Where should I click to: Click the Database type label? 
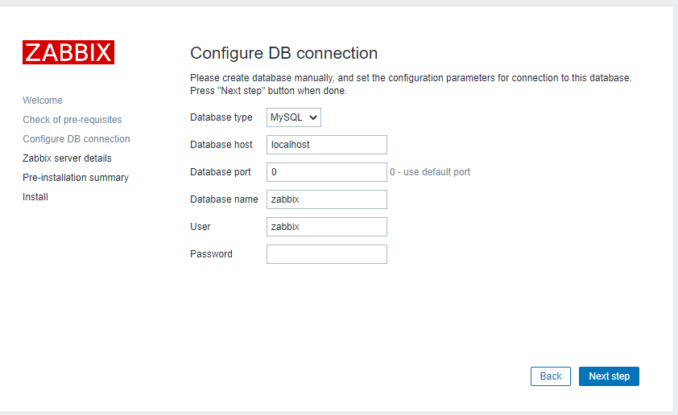click(x=221, y=117)
